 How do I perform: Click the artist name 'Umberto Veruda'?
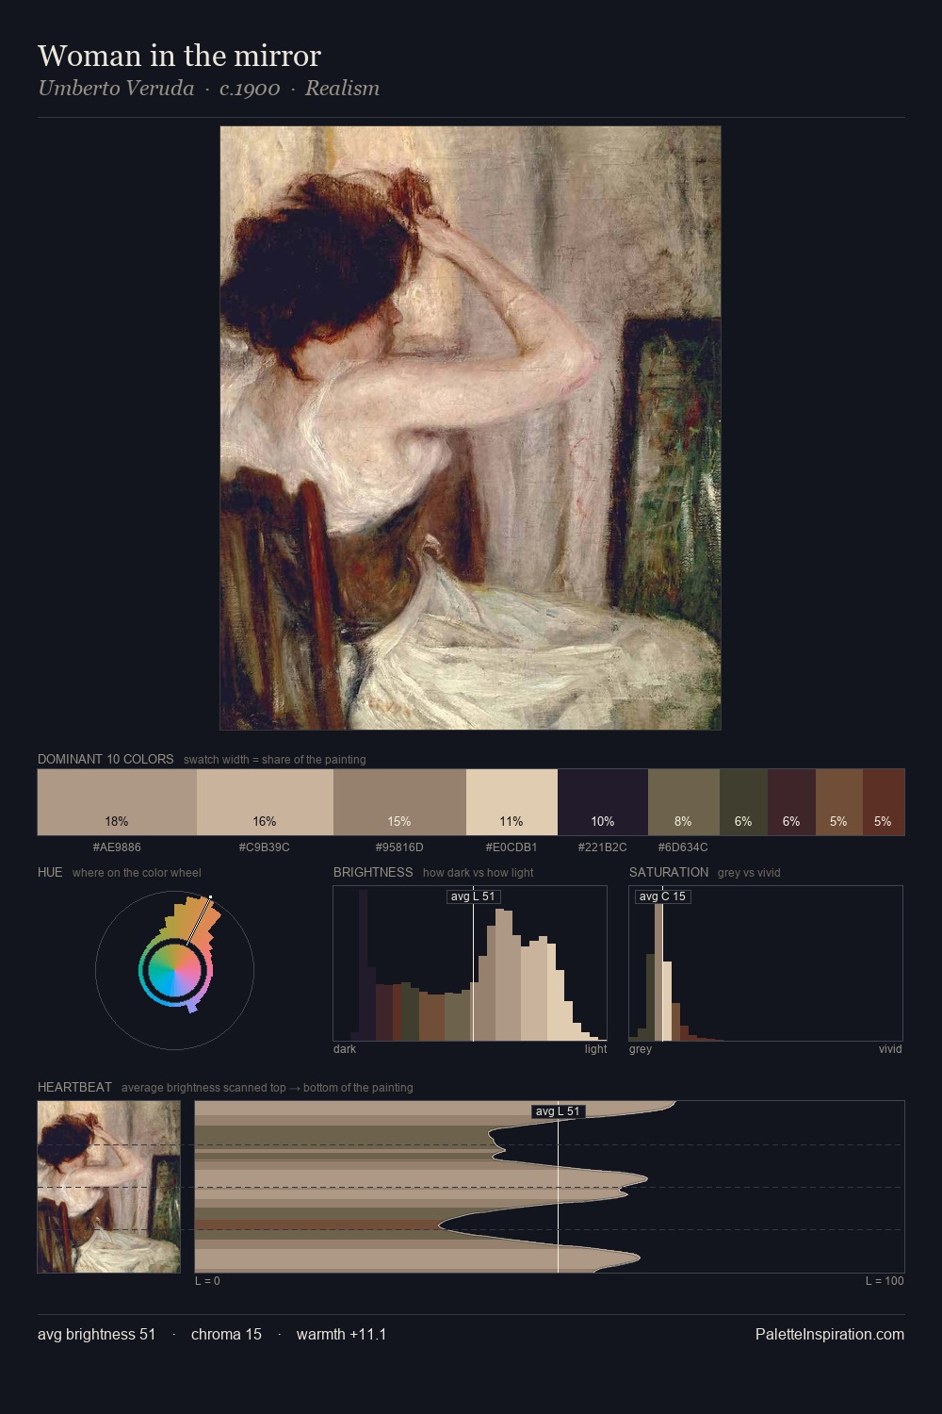click(x=116, y=89)
